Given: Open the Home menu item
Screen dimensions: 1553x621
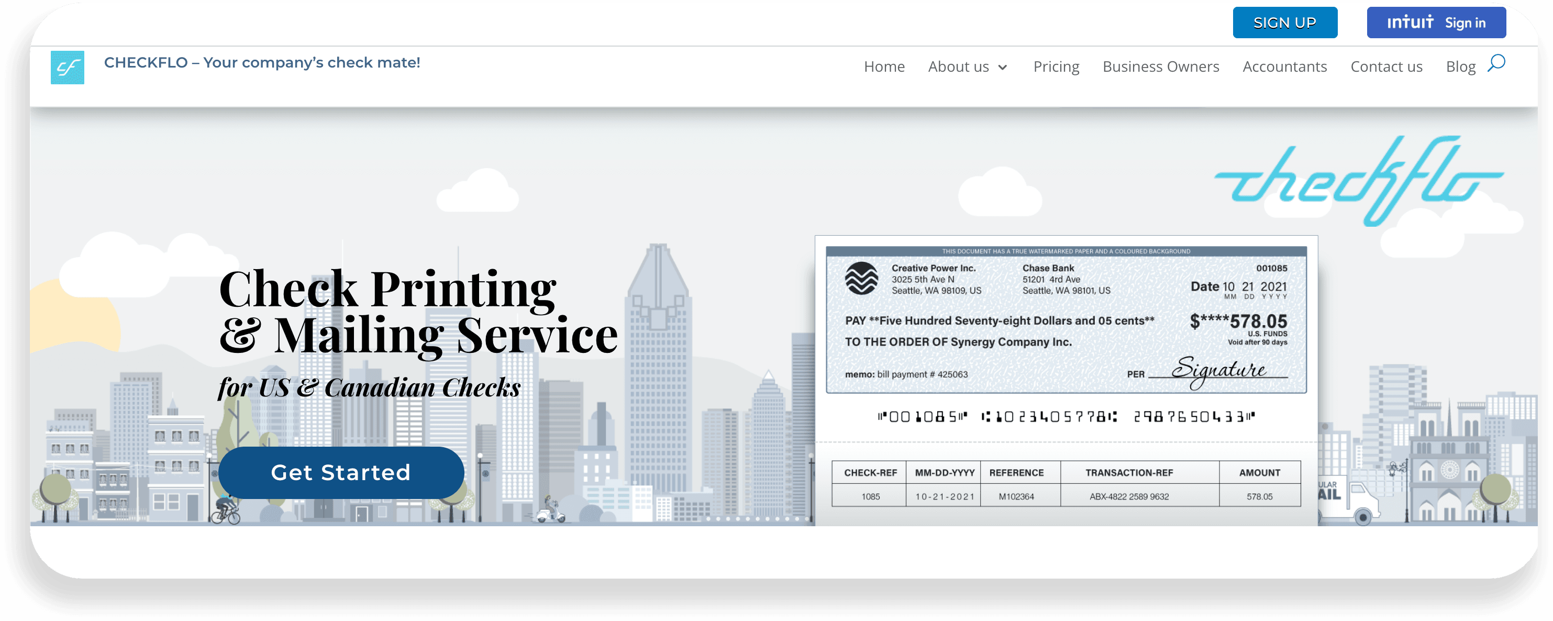Looking at the screenshot, I should pos(883,66).
